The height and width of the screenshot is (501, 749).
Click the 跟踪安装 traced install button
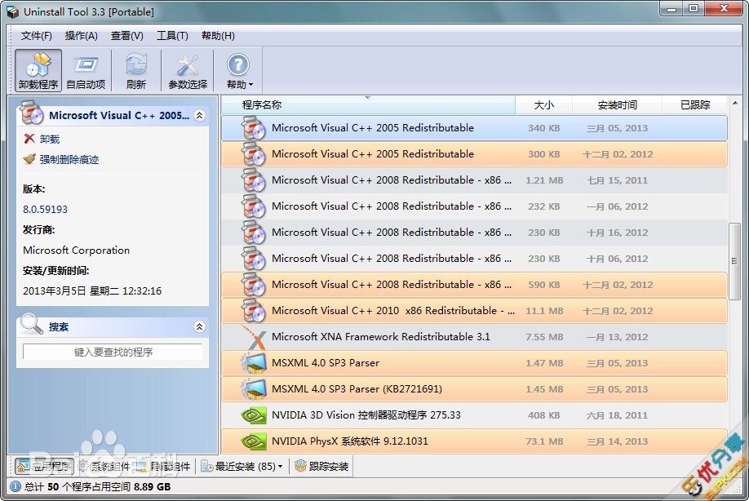coord(322,466)
